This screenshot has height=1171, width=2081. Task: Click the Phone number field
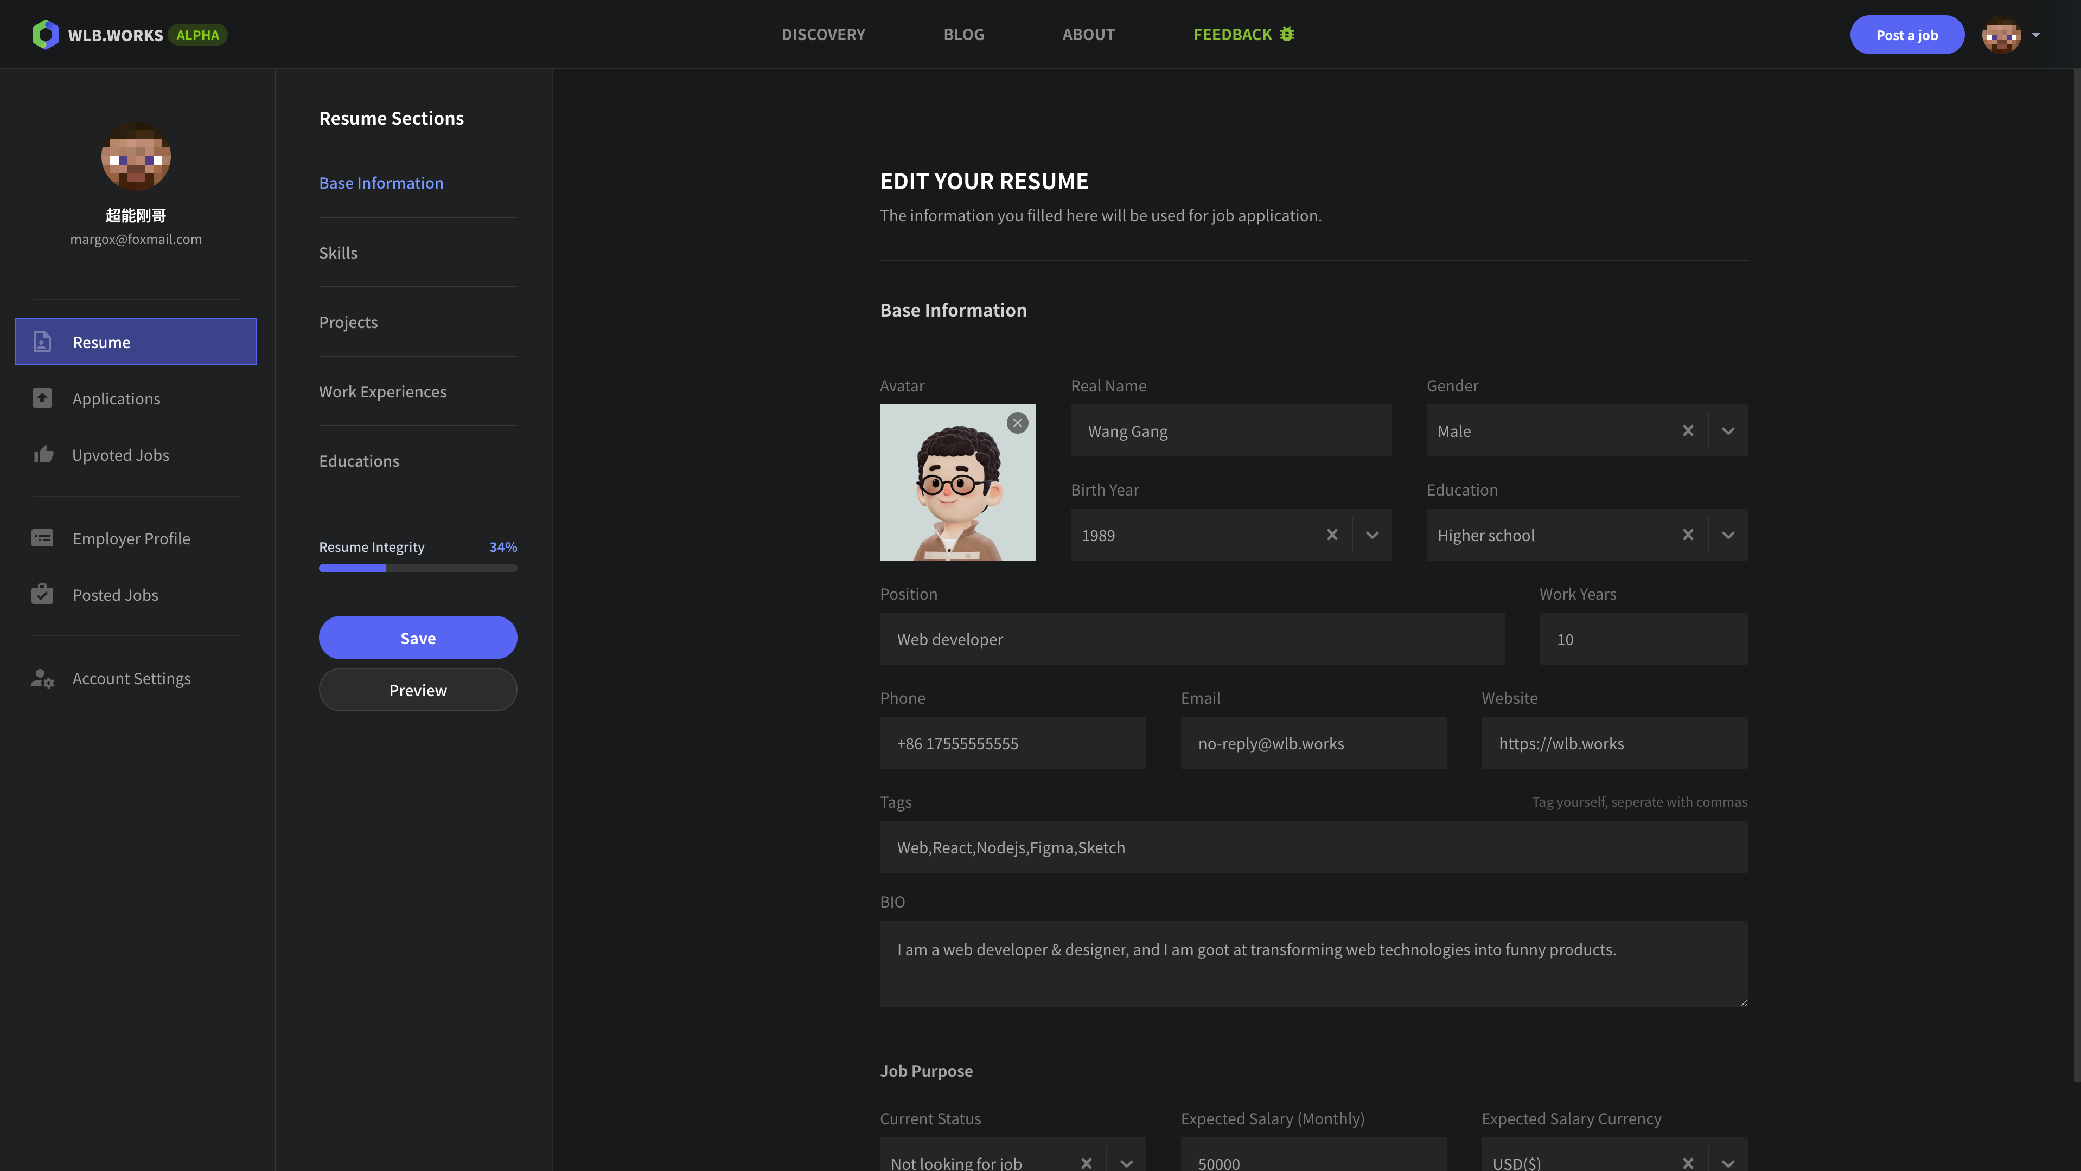click(1012, 743)
